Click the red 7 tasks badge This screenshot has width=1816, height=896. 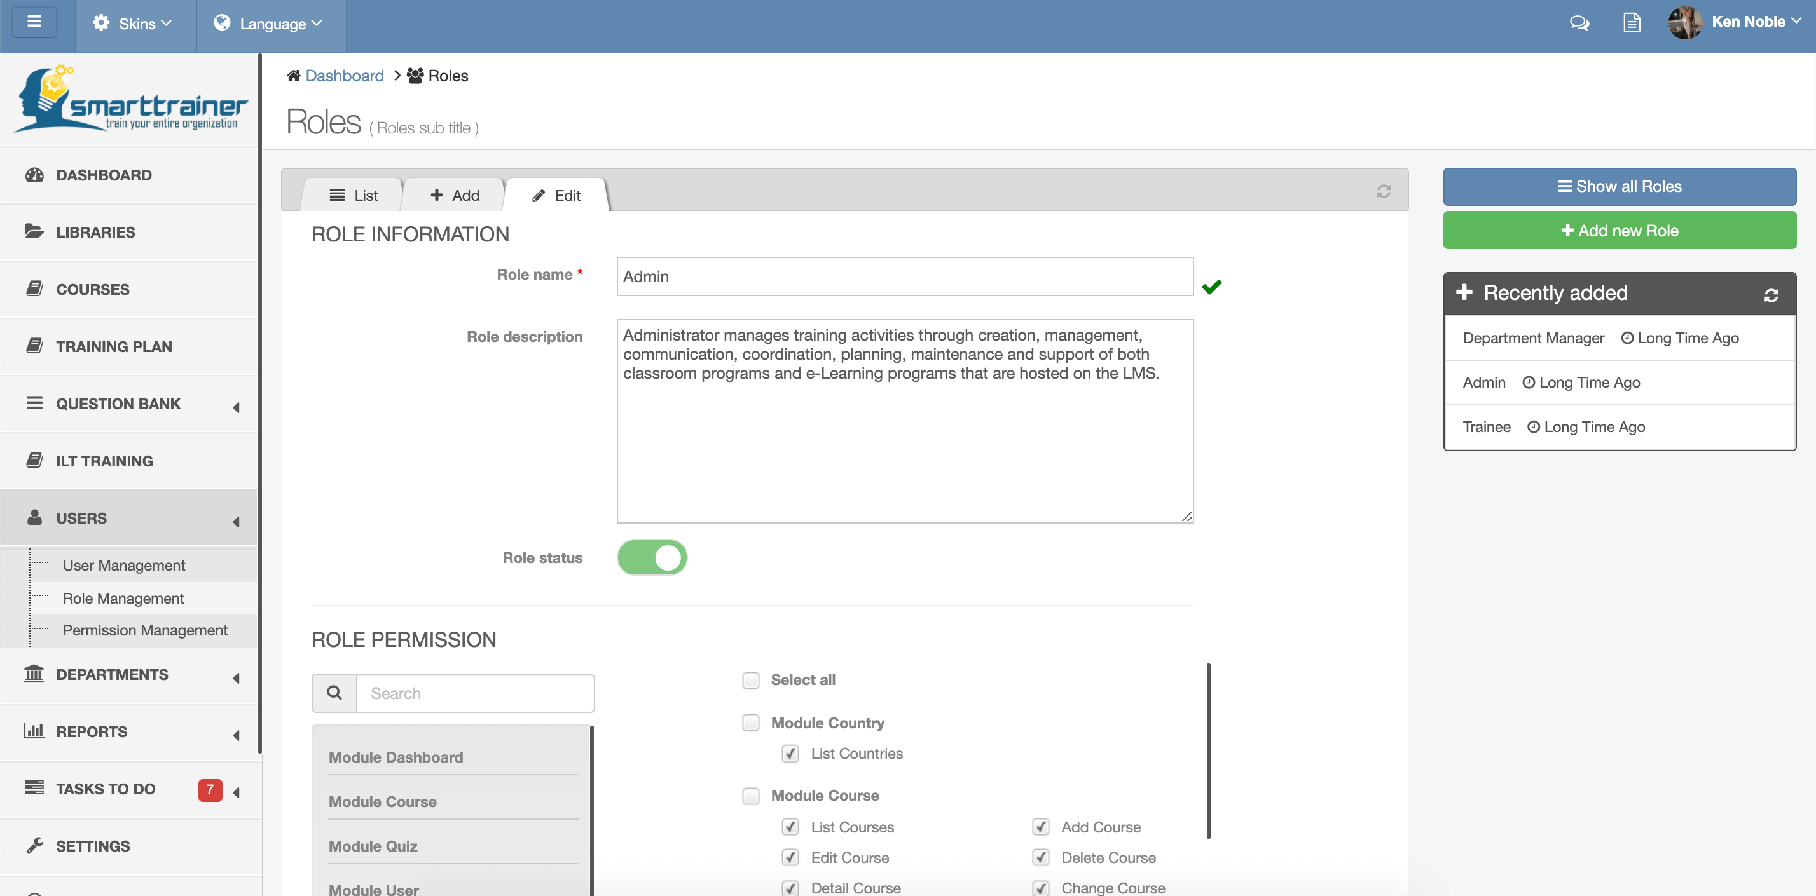[x=210, y=790]
